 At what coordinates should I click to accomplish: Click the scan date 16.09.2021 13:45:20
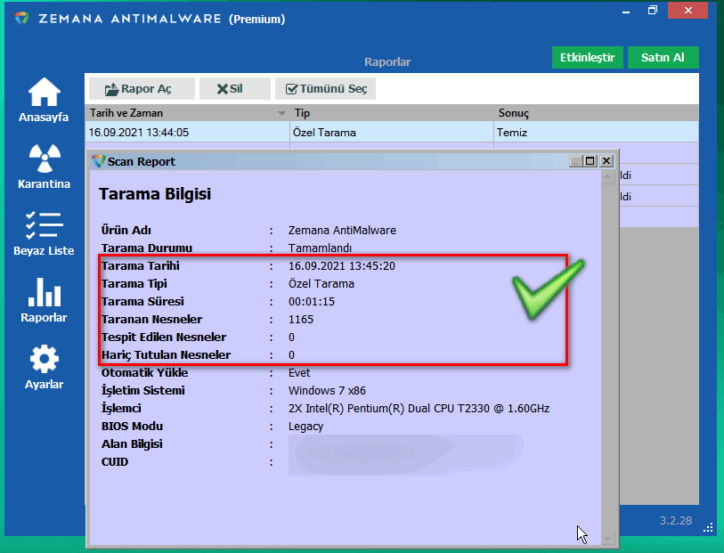point(342,266)
